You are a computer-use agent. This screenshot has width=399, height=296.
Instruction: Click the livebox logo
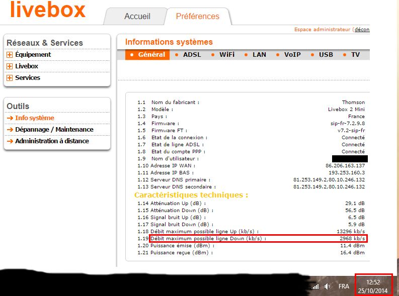click(48, 10)
